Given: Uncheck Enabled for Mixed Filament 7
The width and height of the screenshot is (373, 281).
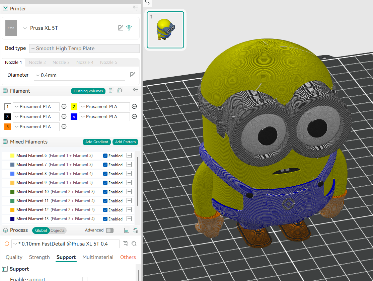Looking at the screenshot, I should click(105, 165).
